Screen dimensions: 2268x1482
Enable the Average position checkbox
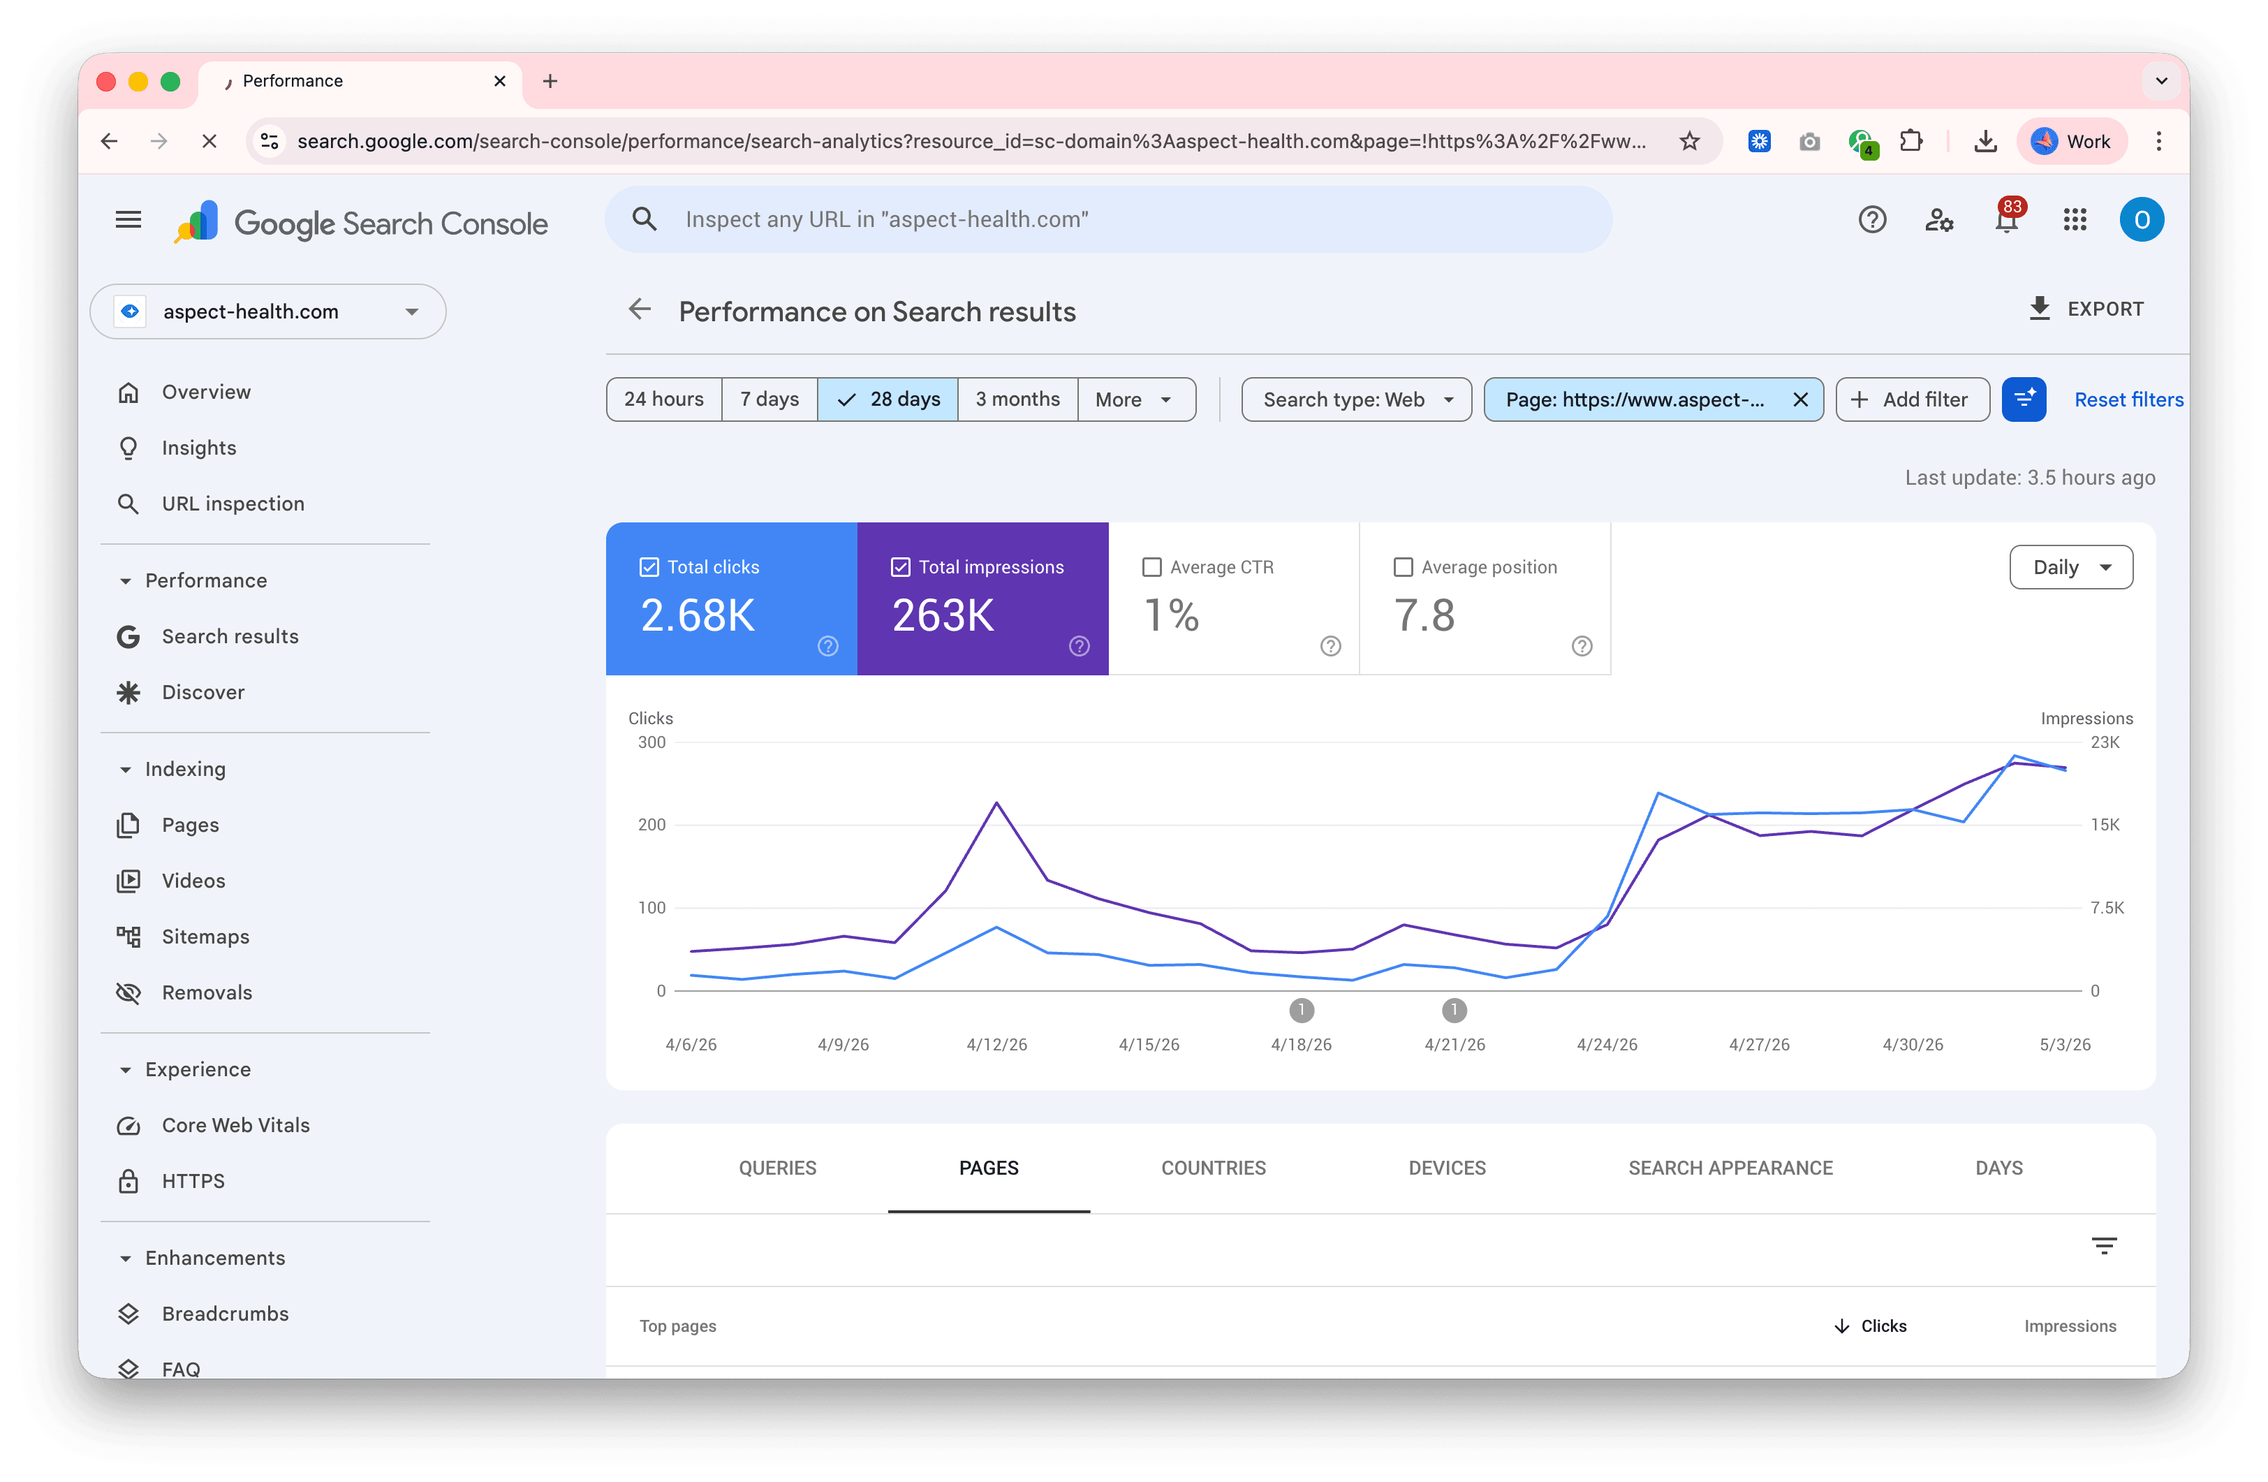pyautogui.click(x=1403, y=567)
